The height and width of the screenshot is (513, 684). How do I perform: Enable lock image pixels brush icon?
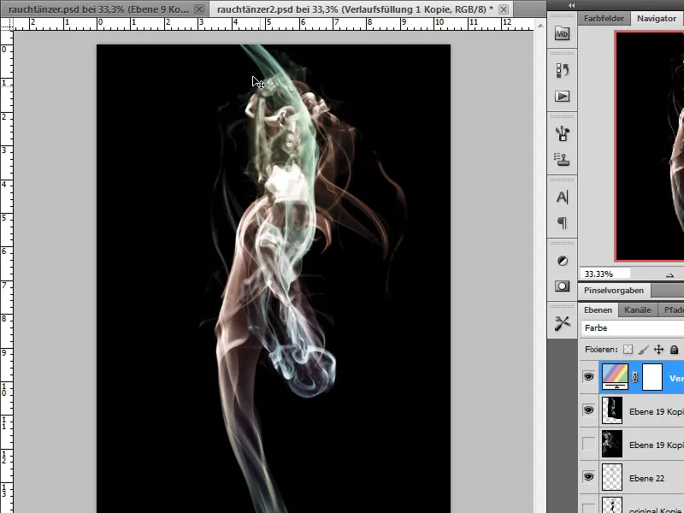643,350
